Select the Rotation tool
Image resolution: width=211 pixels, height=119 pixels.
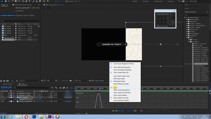pos(13,1)
